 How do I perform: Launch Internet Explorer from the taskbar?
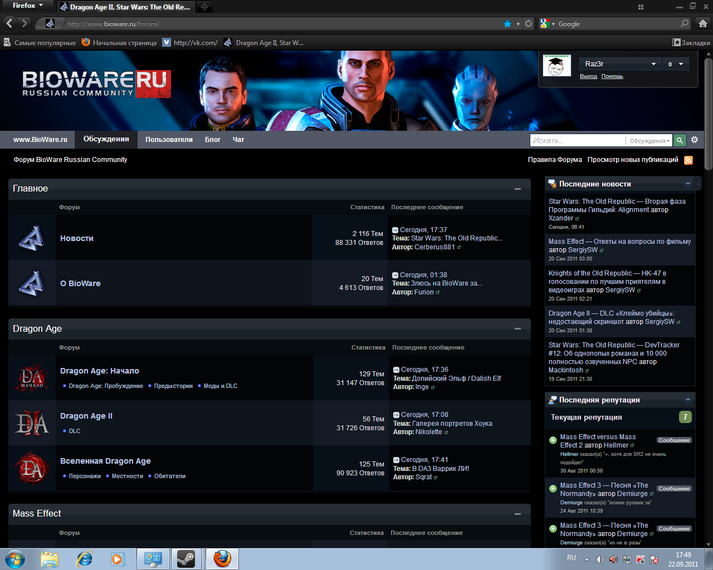coord(84,559)
